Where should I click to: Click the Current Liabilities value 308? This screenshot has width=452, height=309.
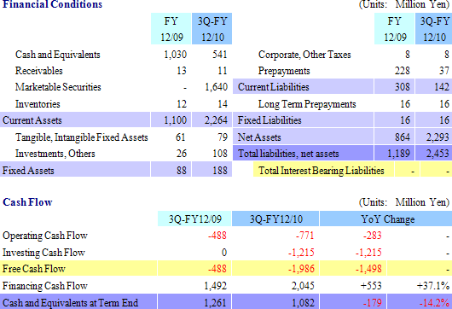tap(403, 87)
